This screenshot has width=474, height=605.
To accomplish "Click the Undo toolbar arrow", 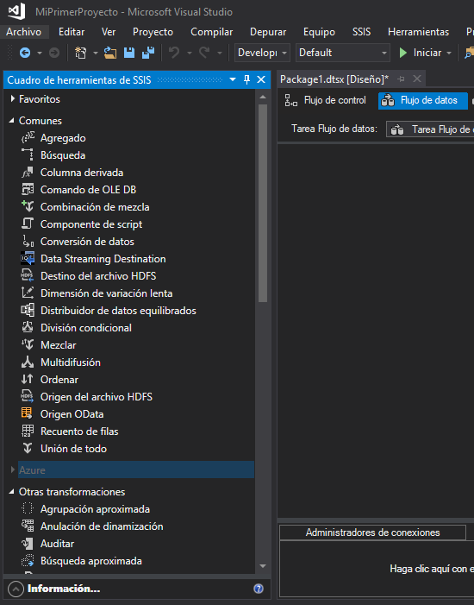I will coord(174,53).
